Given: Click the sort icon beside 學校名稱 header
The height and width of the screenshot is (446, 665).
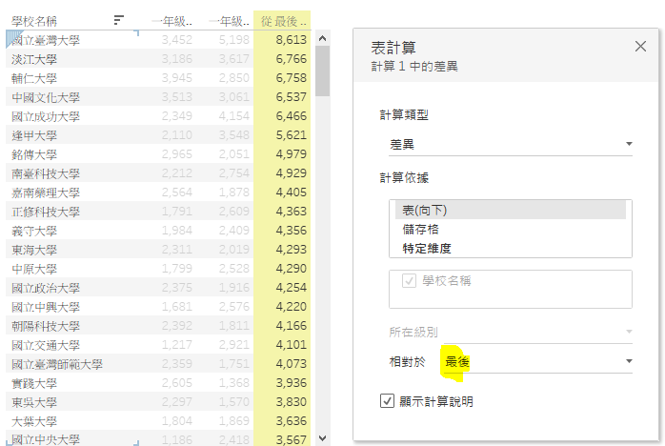Looking at the screenshot, I should (119, 20).
